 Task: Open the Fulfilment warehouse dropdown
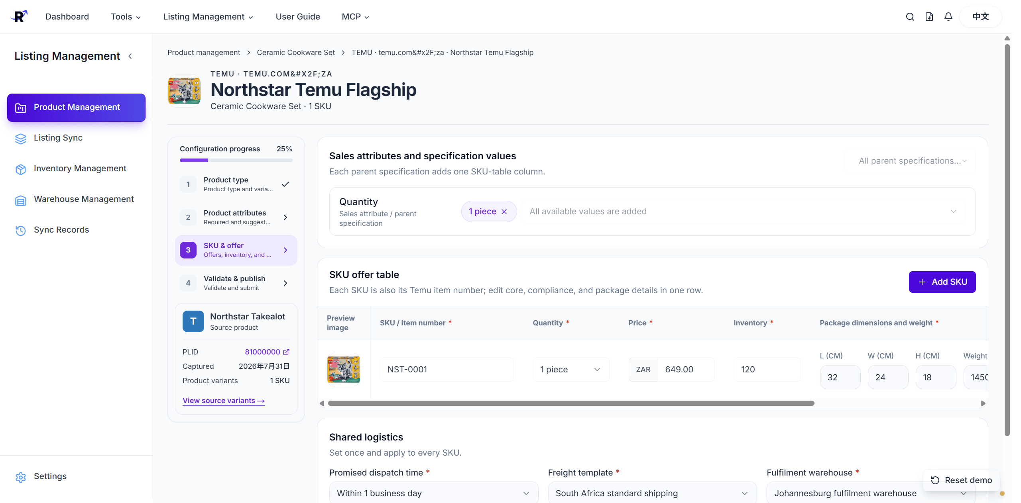pos(871,493)
